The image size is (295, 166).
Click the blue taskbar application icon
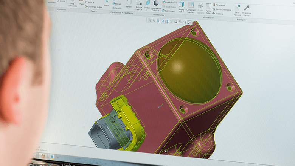pyautogui.click(x=52, y=157)
